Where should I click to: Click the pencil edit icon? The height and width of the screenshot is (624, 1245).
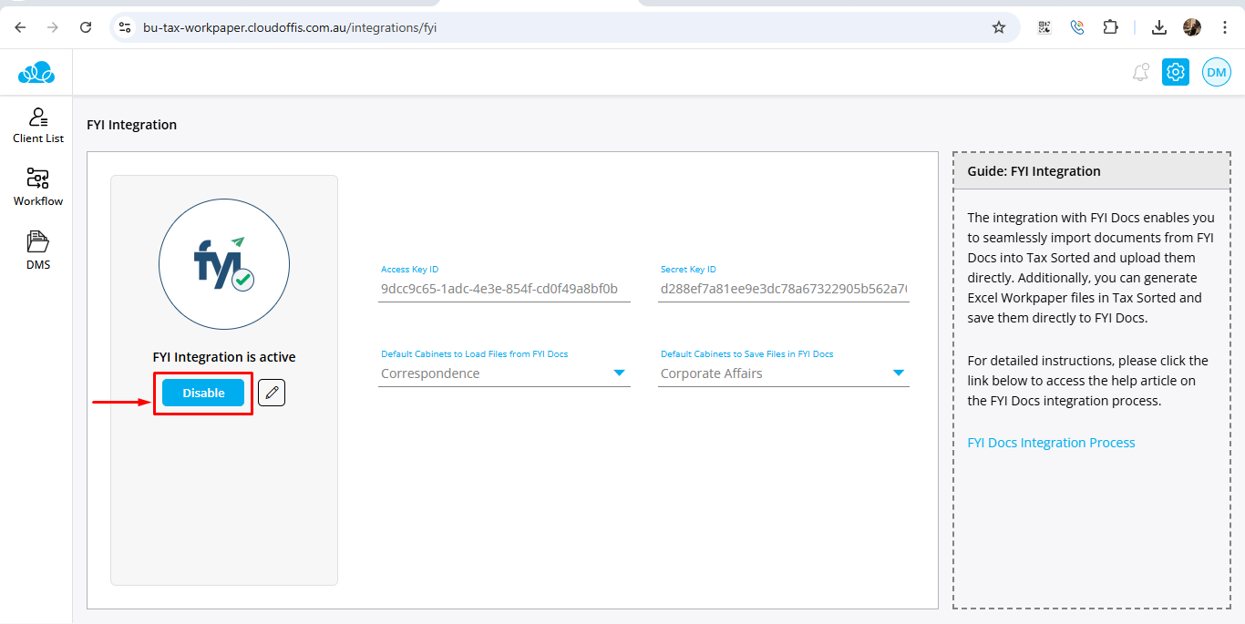pos(272,393)
